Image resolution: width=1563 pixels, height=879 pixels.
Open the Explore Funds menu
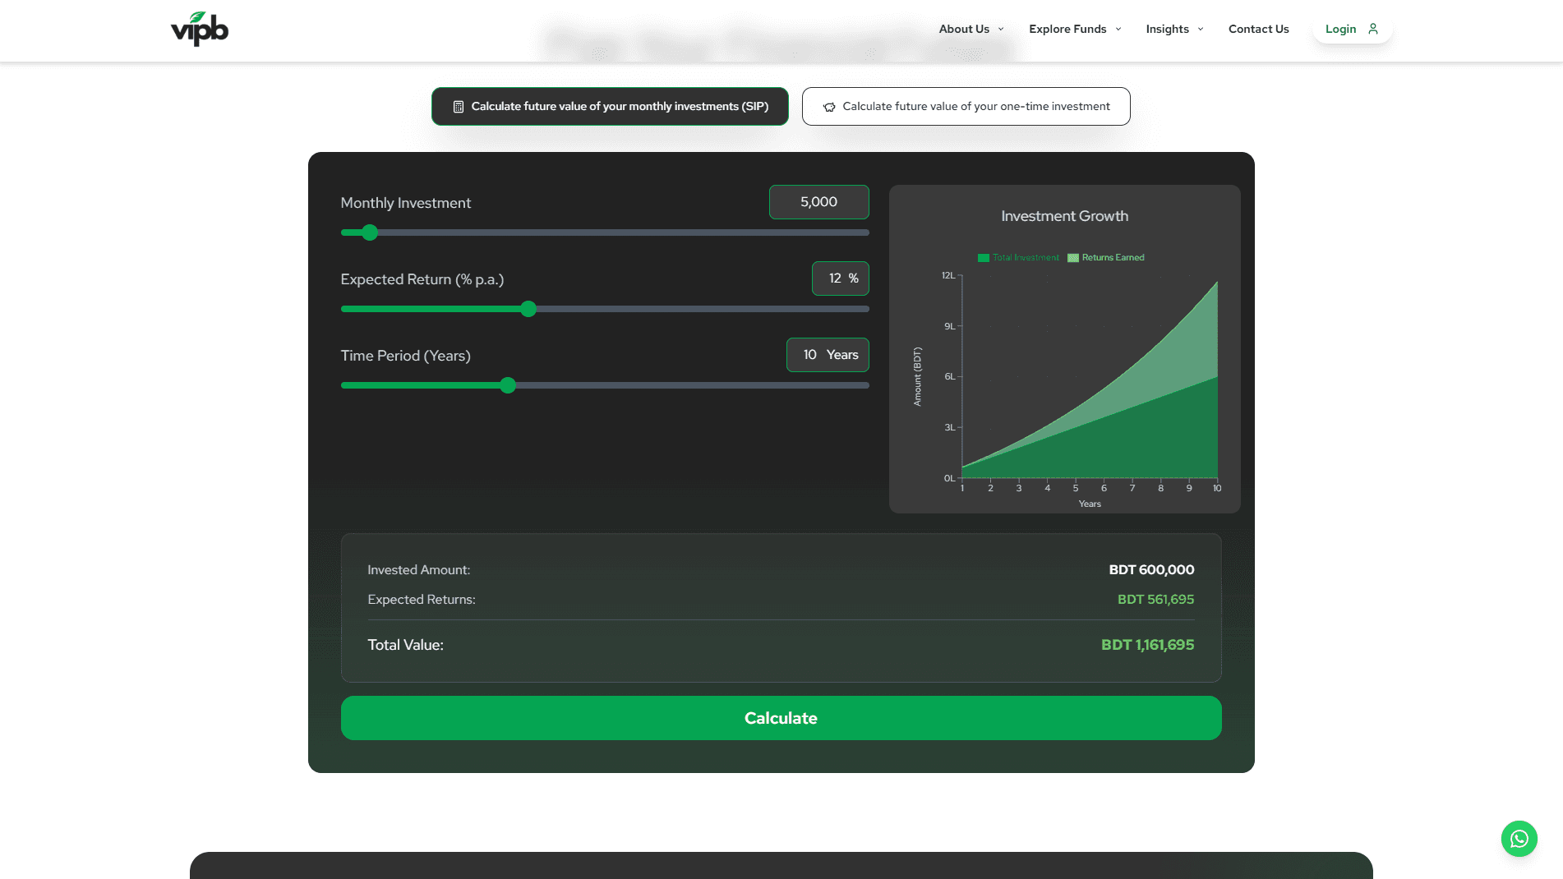tap(1075, 29)
